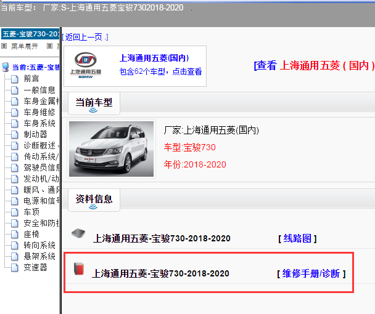Click the page icon beside 诊断概述
The image size is (375, 314).
point(15,146)
